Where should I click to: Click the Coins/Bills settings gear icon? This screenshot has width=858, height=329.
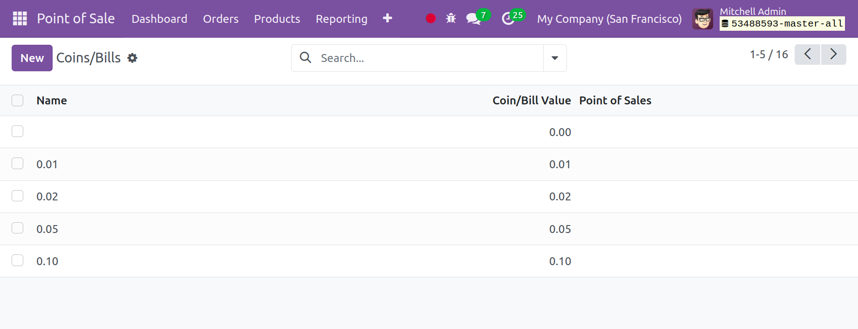click(x=132, y=58)
